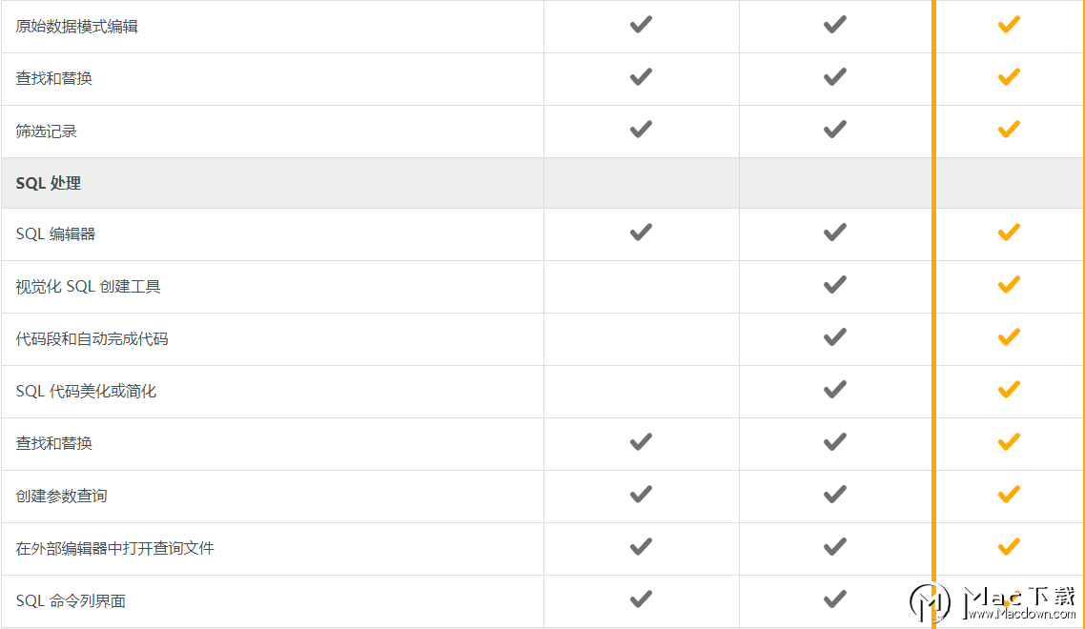Click the Mac下载 watermark logo
This screenshot has height=629, width=1085.
pyautogui.click(x=930, y=602)
